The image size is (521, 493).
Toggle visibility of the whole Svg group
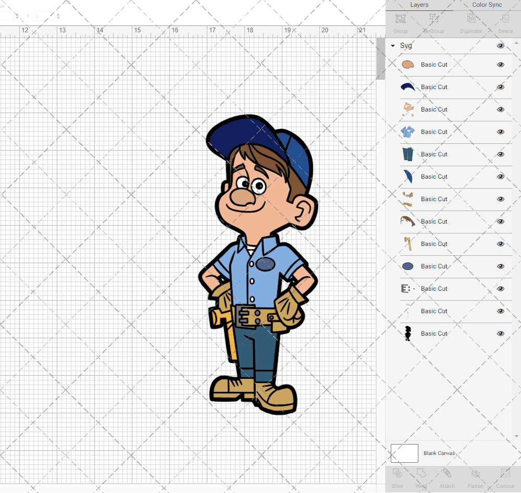coord(501,46)
